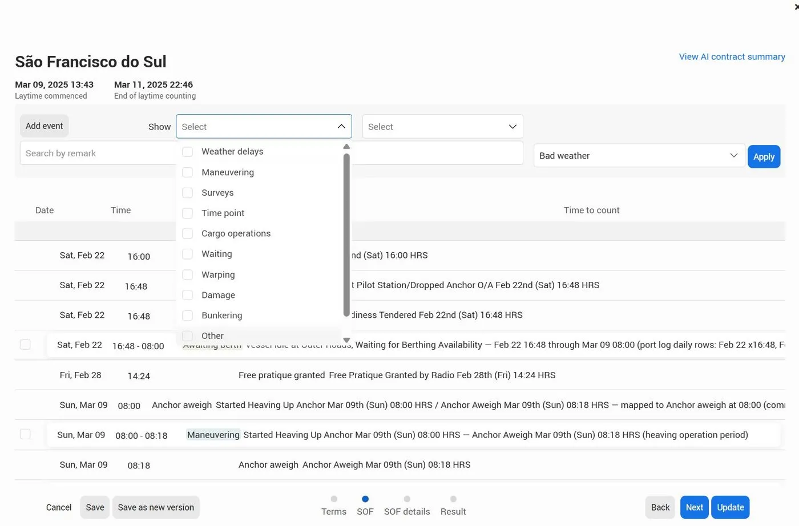Open the second Select dropdown

[x=442, y=127]
